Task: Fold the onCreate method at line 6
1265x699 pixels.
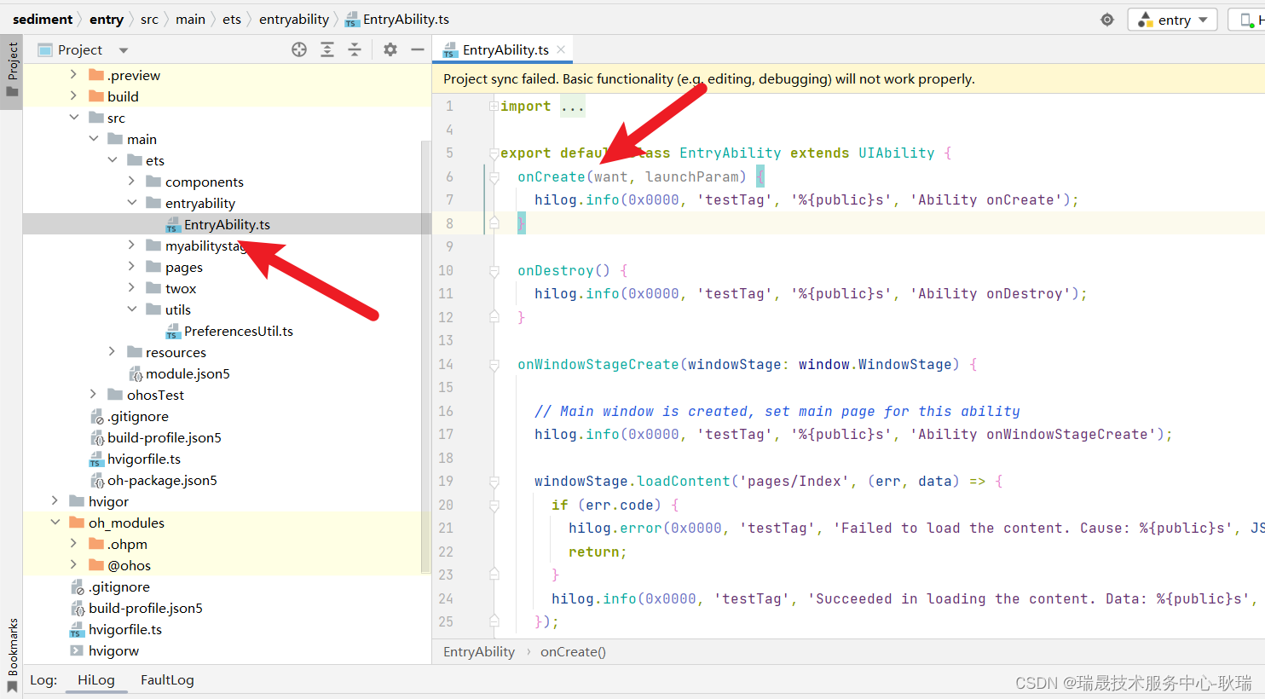Action: (x=494, y=176)
